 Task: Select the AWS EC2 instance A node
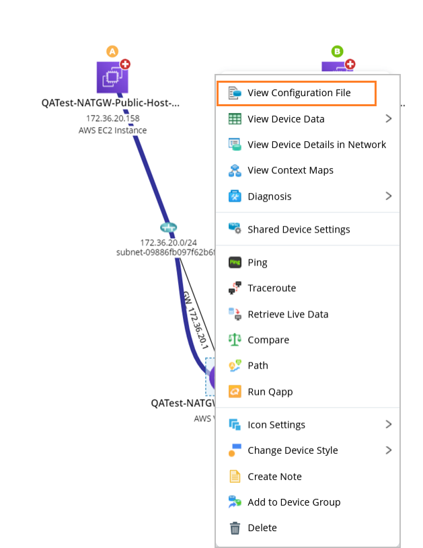(112, 77)
